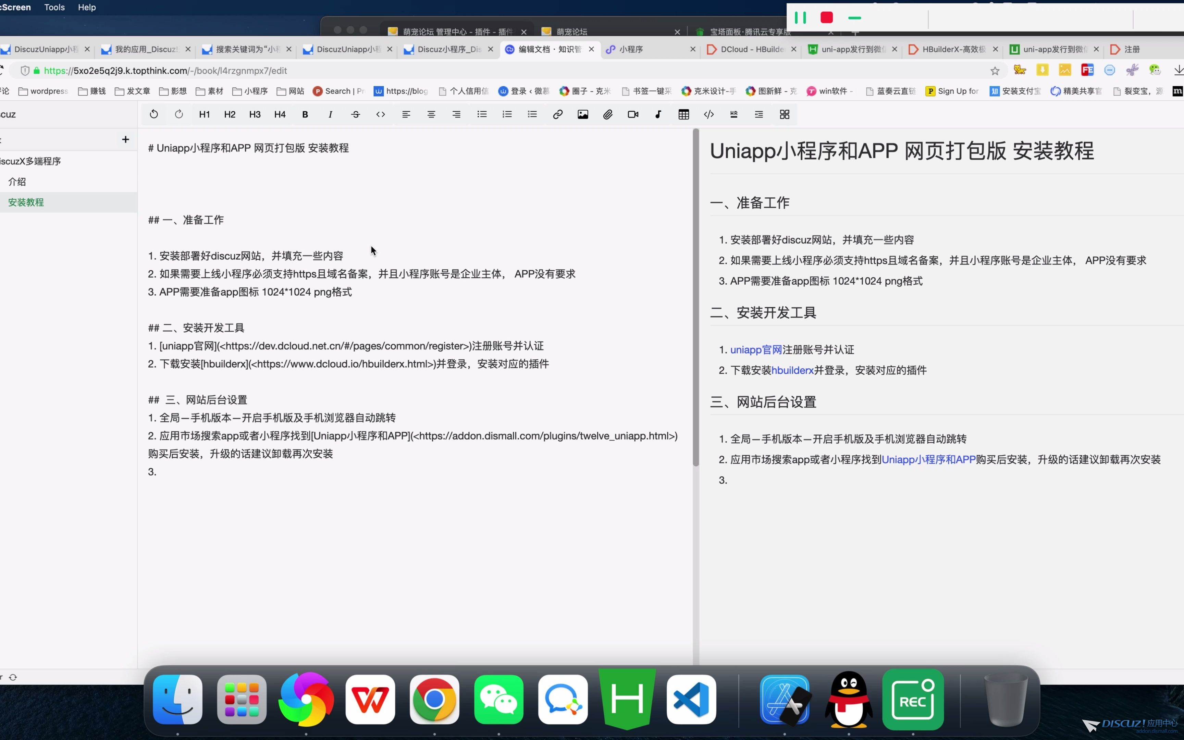This screenshot has width=1184, height=740.
Task: Apply H2 heading formatting
Action: pyautogui.click(x=230, y=114)
